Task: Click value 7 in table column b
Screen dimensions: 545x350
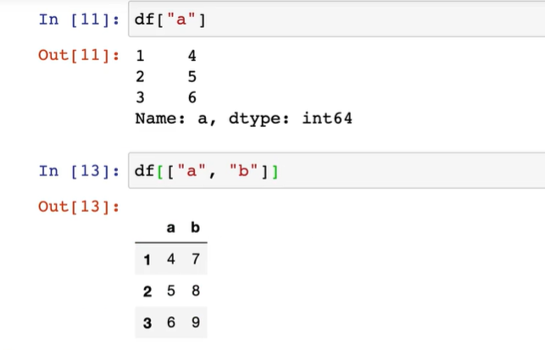Action: coord(196,259)
